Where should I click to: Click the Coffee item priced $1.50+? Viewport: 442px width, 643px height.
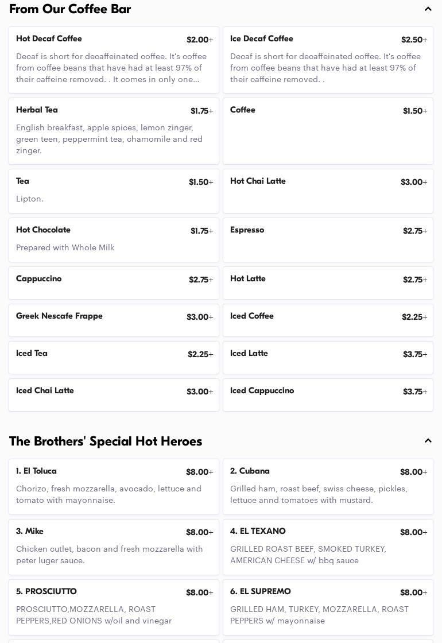coord(328,131)
